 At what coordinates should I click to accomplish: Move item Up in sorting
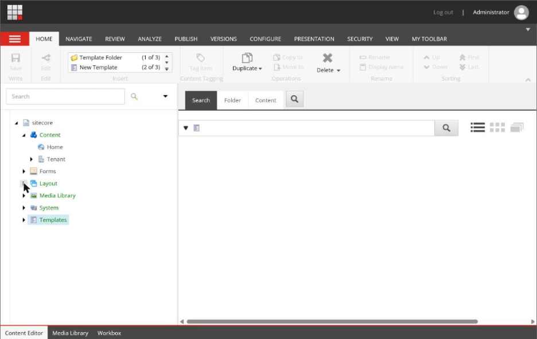tap(431, 57)
